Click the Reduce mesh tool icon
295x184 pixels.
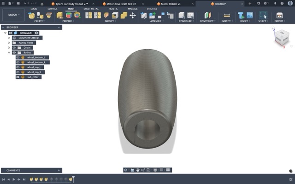click(x=97, y=15)
